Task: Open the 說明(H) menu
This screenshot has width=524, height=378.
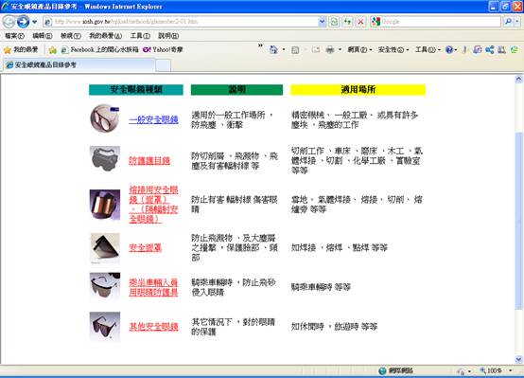Action: [168, 36]
